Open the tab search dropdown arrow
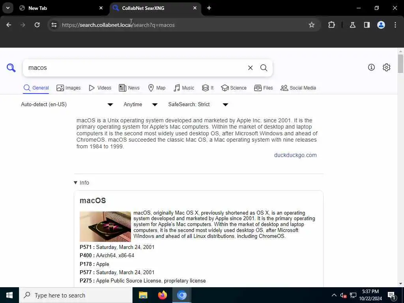The image size is (404, 303). (x=8, y=8)
